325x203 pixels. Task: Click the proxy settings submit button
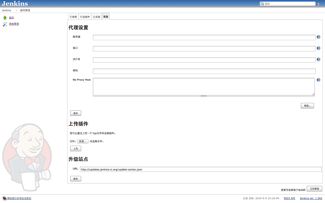[76, 113]
